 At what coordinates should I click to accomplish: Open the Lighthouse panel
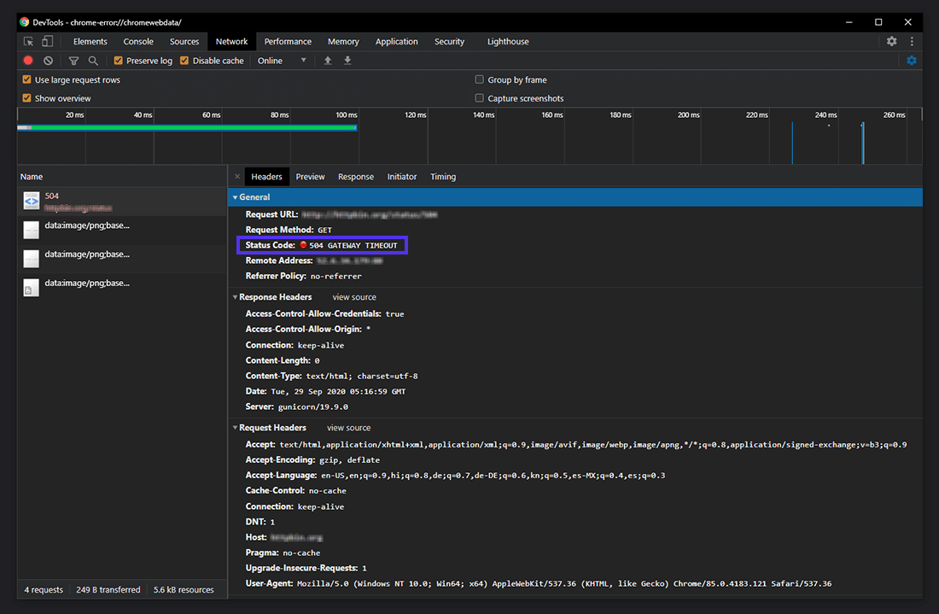[x=507, y=40]
